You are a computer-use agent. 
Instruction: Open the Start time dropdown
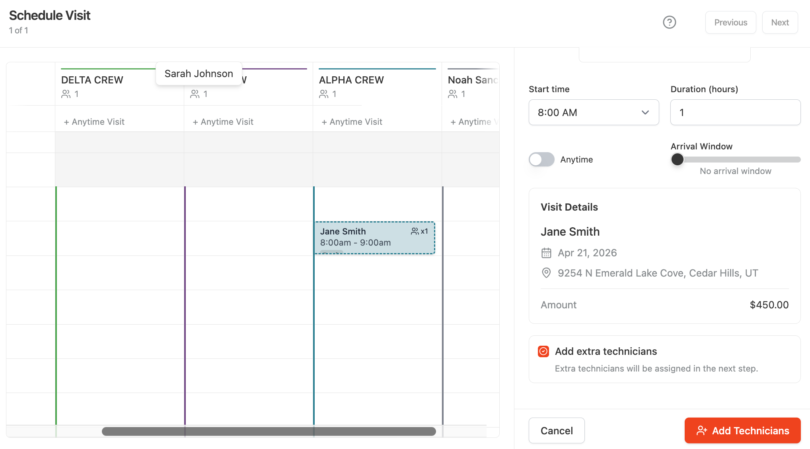(594, 112)
